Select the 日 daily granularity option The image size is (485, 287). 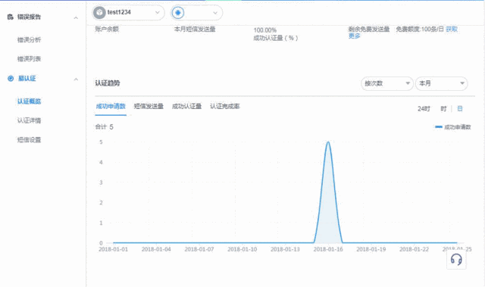(460, 109)
